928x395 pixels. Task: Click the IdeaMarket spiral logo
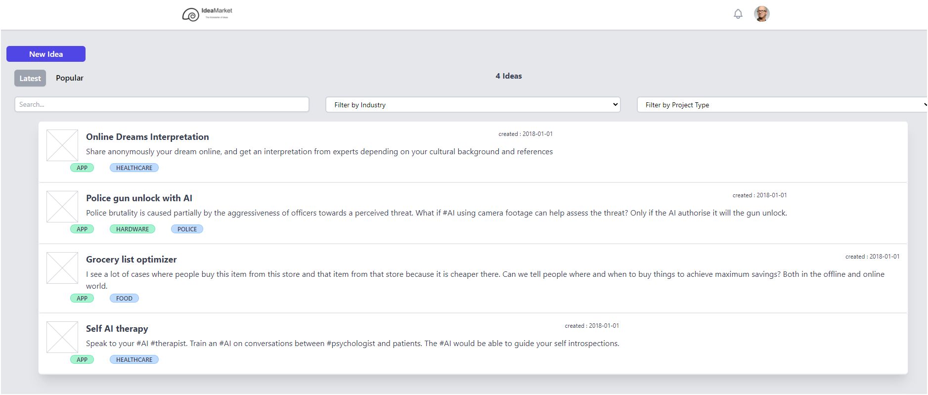(190, 15)
